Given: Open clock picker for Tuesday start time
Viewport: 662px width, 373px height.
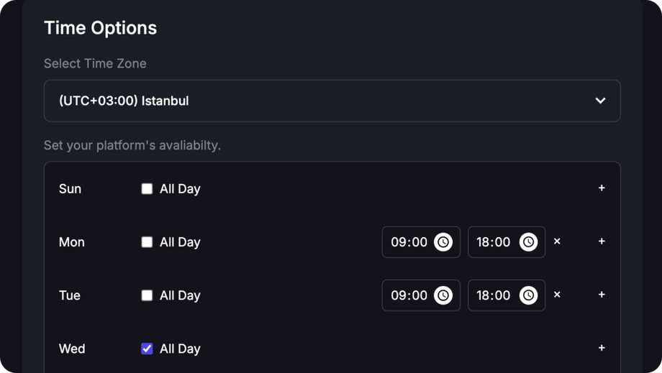Looking at the screenshot, I should pos(443,295).
